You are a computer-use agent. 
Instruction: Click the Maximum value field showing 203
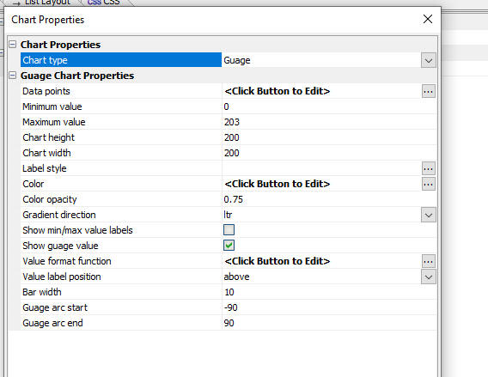pos(329,122)
